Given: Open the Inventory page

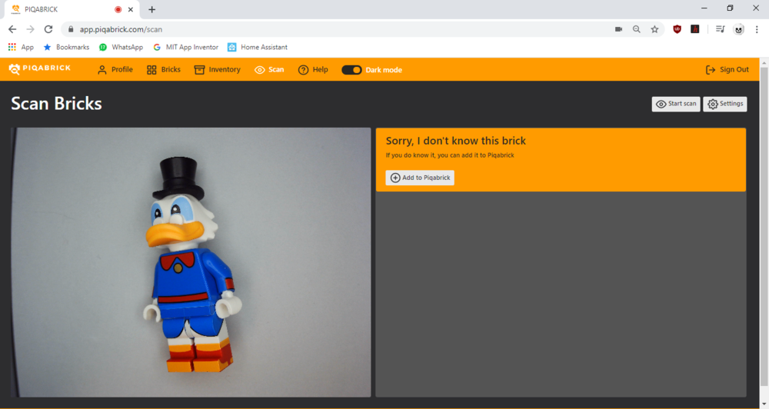Looking at the screenshot, I should (218, 70).
